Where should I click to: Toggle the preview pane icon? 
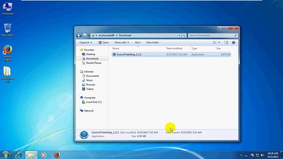pos(226,42)
